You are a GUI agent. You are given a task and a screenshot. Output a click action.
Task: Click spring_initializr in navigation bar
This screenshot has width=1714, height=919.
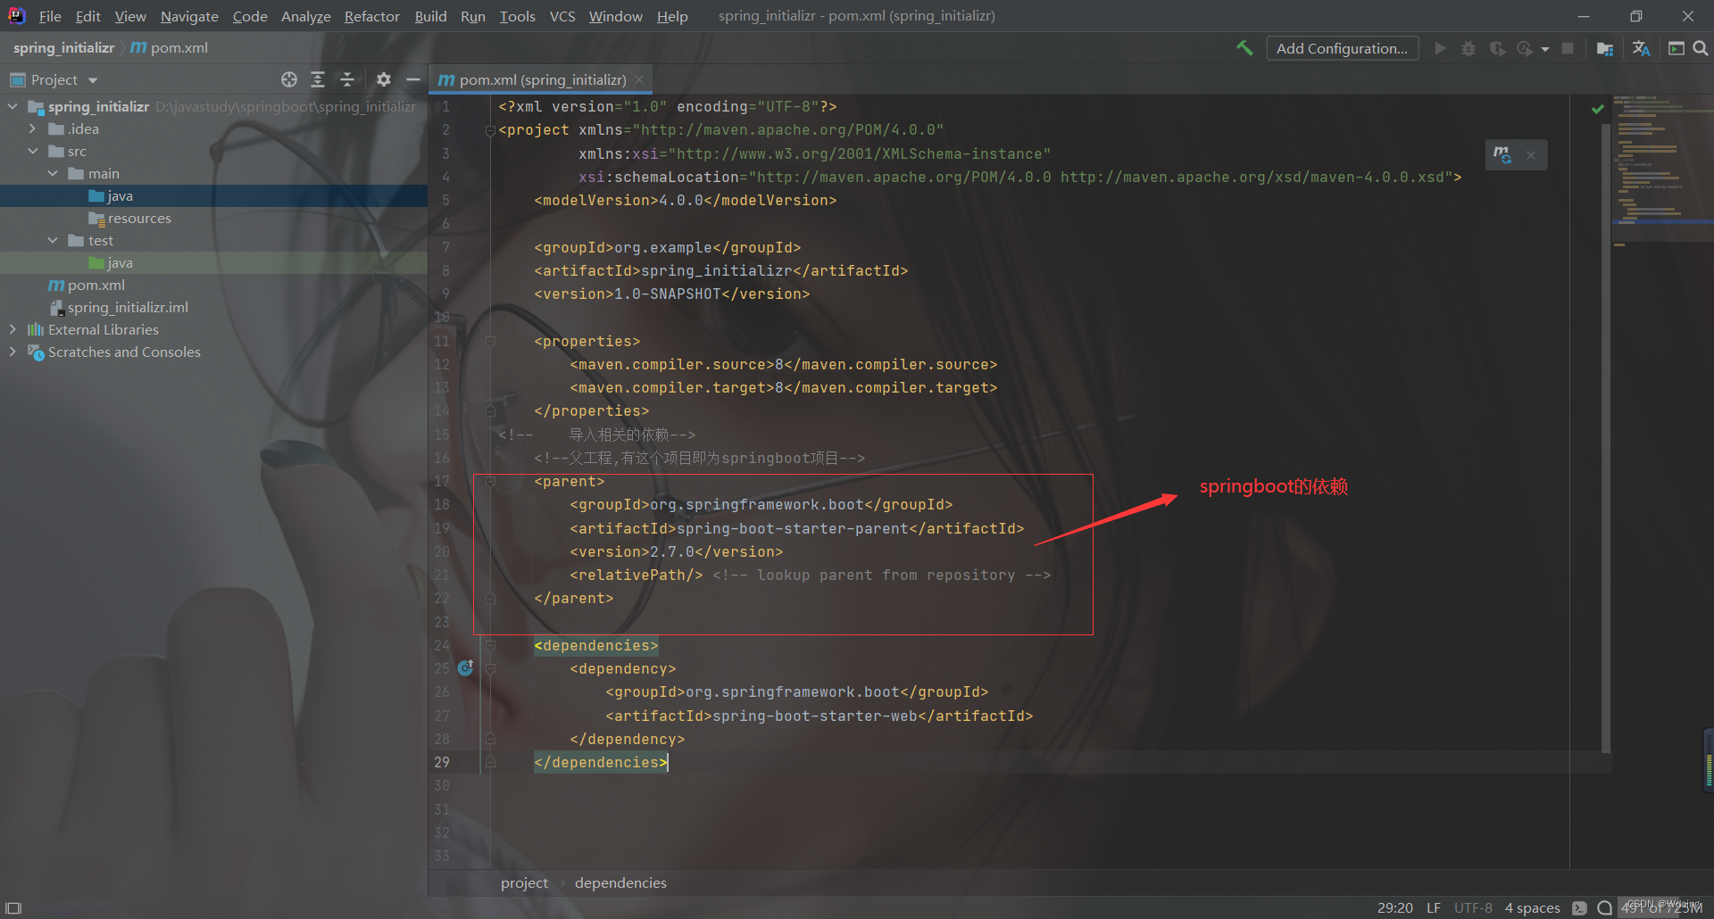63,47
